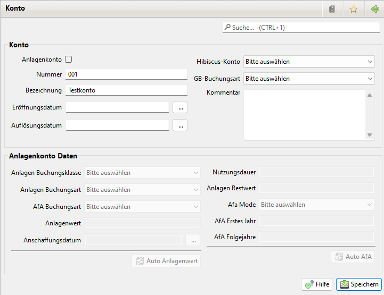Click the Hilfe button

click(x=317, y=284)
